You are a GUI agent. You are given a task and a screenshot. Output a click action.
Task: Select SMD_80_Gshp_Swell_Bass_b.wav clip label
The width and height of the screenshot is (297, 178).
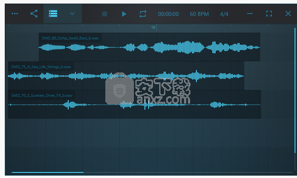pos(70,38)
